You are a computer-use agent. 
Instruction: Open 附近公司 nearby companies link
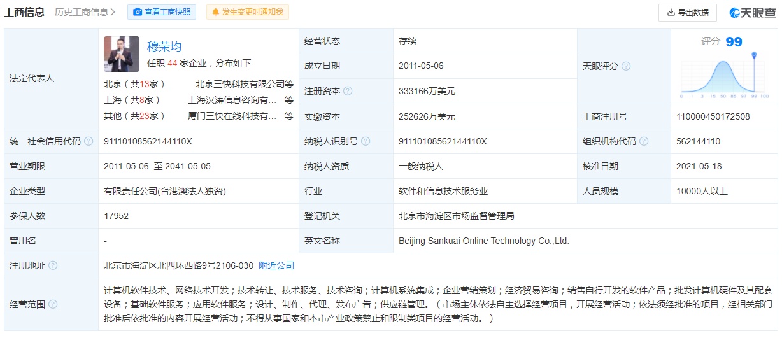276,265
